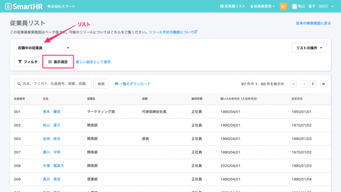Click the 社員番号 column header
The image size is (341, 192).
(x=19, y=99)
